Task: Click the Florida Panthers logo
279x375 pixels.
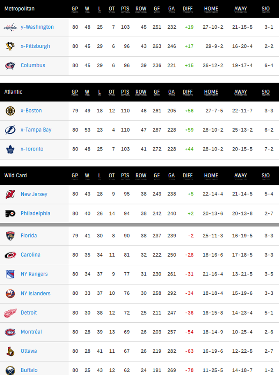Action: [10, 236]
